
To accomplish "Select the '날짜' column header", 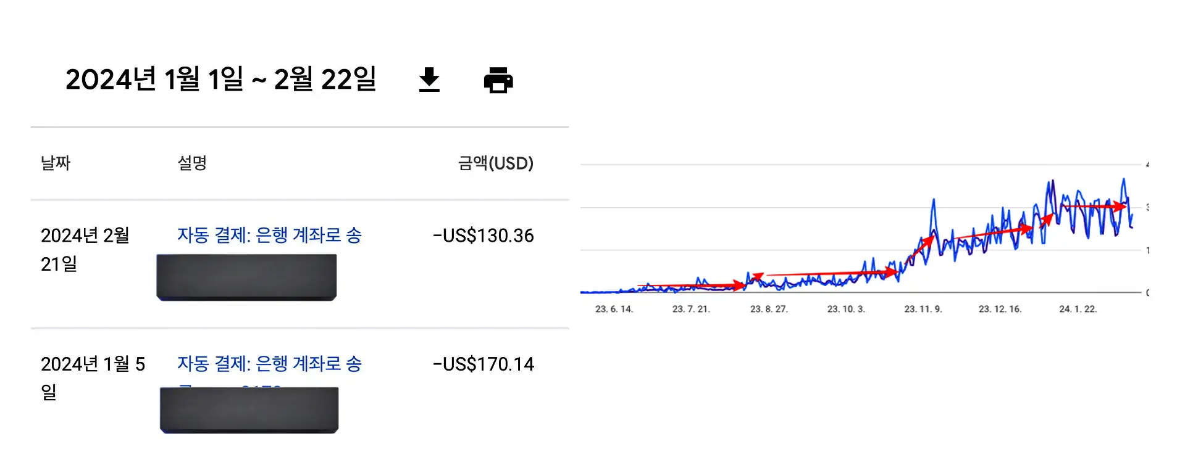I will tap(55, 163).
